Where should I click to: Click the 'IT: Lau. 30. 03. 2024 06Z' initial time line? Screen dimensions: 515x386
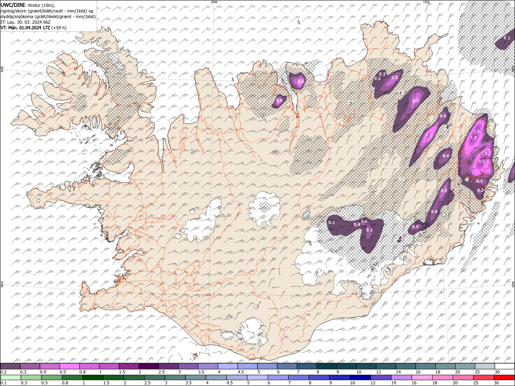click(25, 22)
